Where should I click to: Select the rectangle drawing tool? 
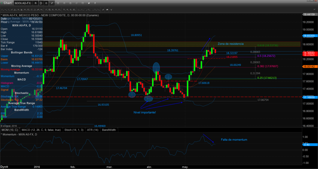(28, 10)
